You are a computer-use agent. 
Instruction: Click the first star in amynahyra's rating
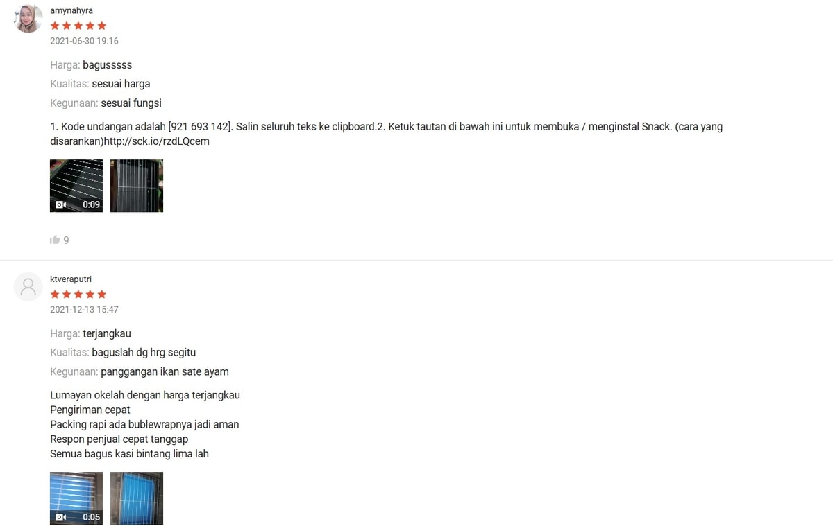pos(55,26)
